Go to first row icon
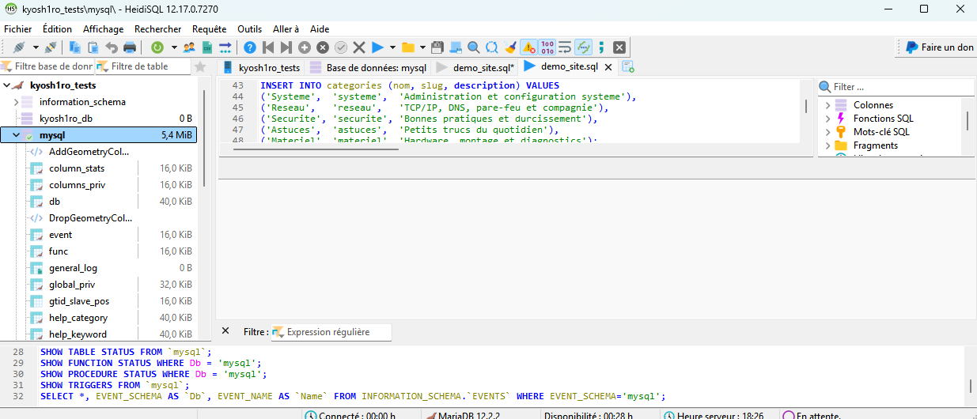The height and width of the screenshot is (419, 977). 268,47
